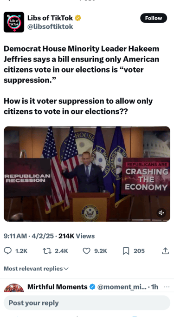
Task: Tap the share upload icon
Action: tap(165, 251)
